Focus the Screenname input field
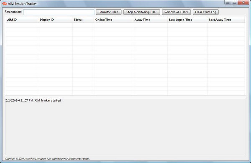 pos(59,12)
